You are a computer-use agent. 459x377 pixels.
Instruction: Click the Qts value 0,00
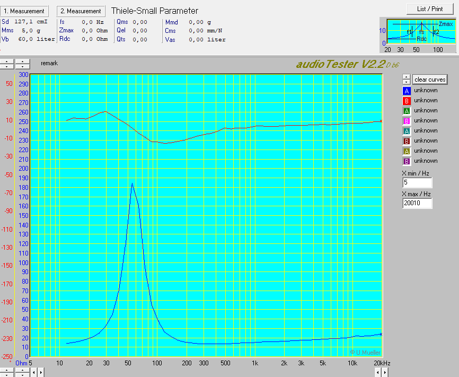[x=139, y=39]
